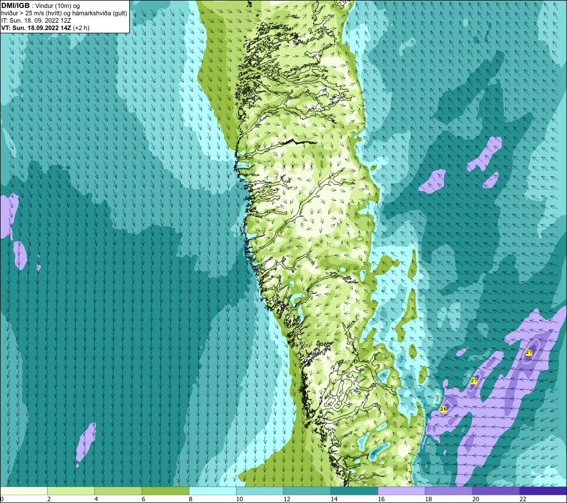Image resolution: width=567 pixels, height=503 pixels.
Task: Click the legend scale value 2
Action: 49,499
